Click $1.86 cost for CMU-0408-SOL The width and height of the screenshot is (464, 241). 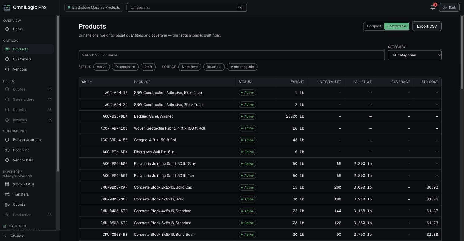click(x=432, y=199)
